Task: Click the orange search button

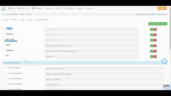Action: (162, 8)
